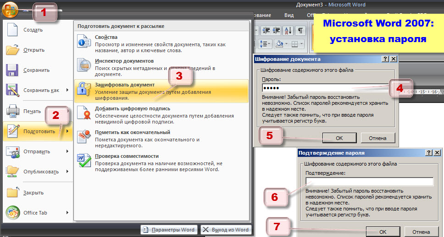This screenshot has height=237, width=444.
Task: Open line spacing dropdown
Action: pyautogui.click(x=265, y=44)
